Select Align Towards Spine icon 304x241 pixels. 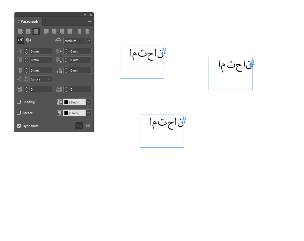pos(80,32)
